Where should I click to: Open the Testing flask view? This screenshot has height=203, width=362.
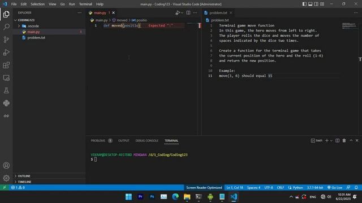click(x=6, y=90)
